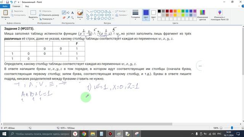Click the vertical scrollbar down arrow
This screenshot has height=137, width=244.
coord(243,121)
